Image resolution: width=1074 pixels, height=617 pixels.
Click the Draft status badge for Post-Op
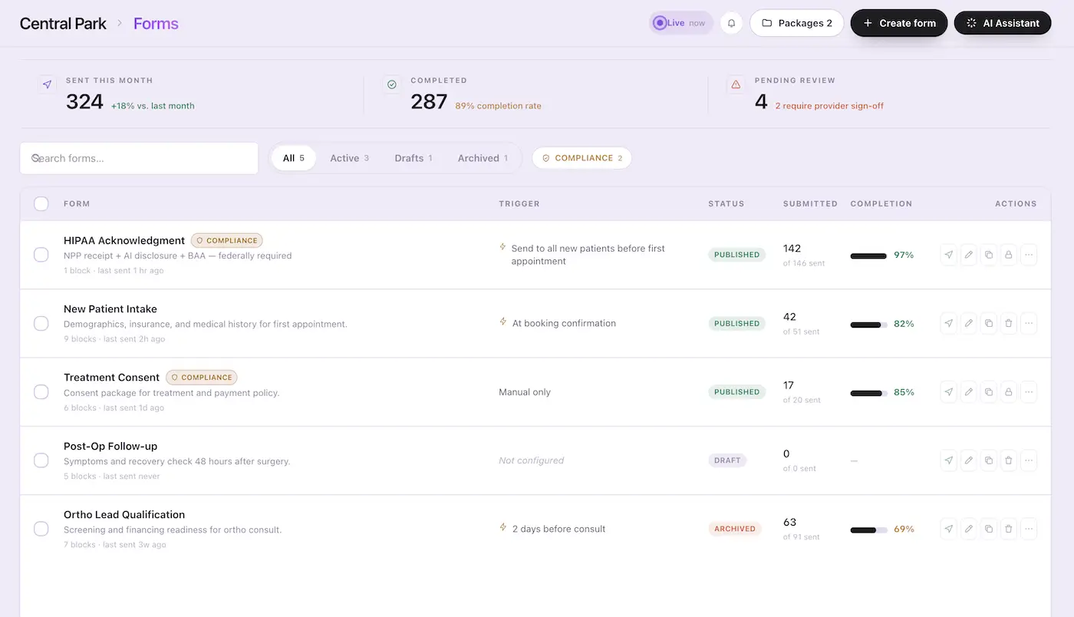tap(727, 460)
